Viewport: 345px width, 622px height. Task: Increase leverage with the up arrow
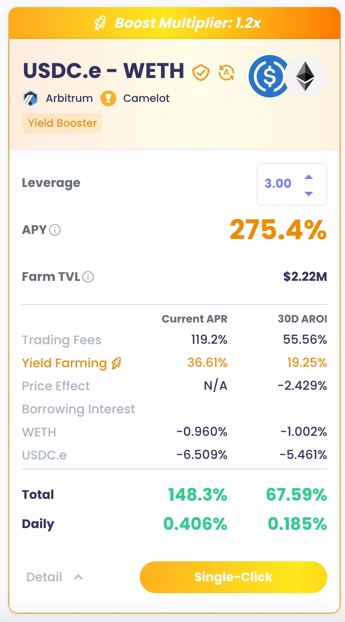click(x=309, y=177)
